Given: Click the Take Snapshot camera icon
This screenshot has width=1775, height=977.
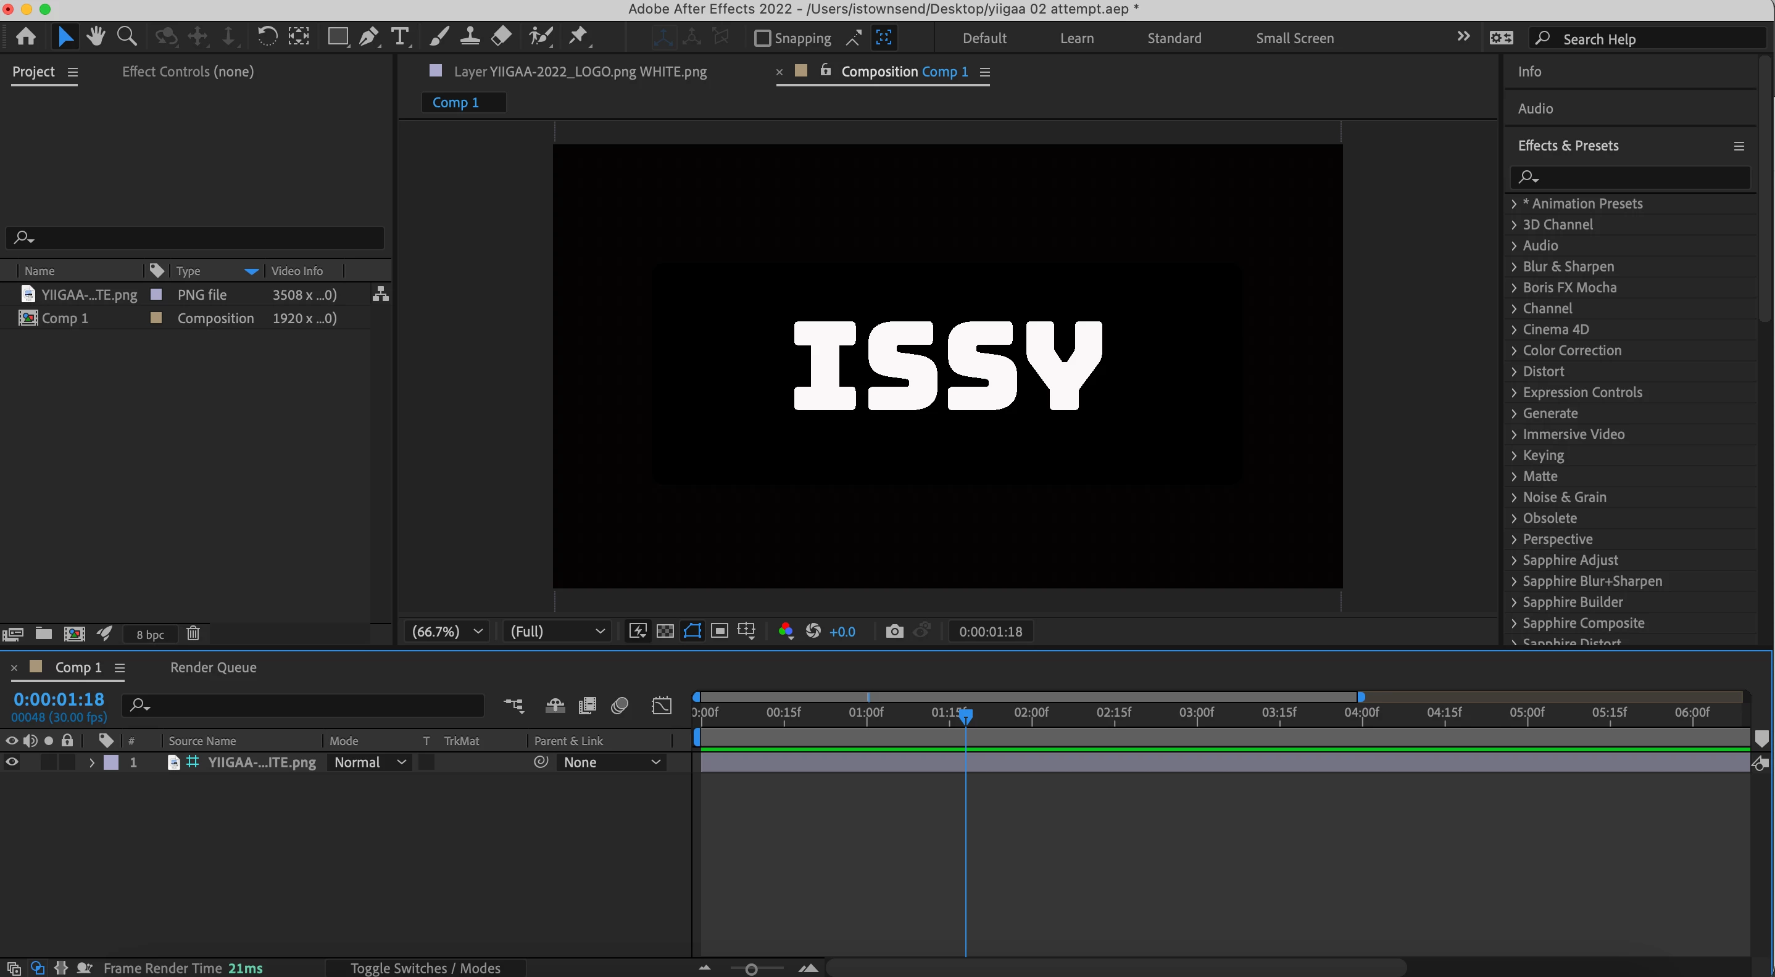Looking at the screenshot, I should tap(894, 632).
